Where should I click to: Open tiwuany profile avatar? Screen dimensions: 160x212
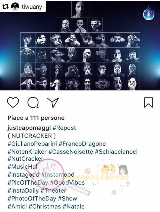15,6
